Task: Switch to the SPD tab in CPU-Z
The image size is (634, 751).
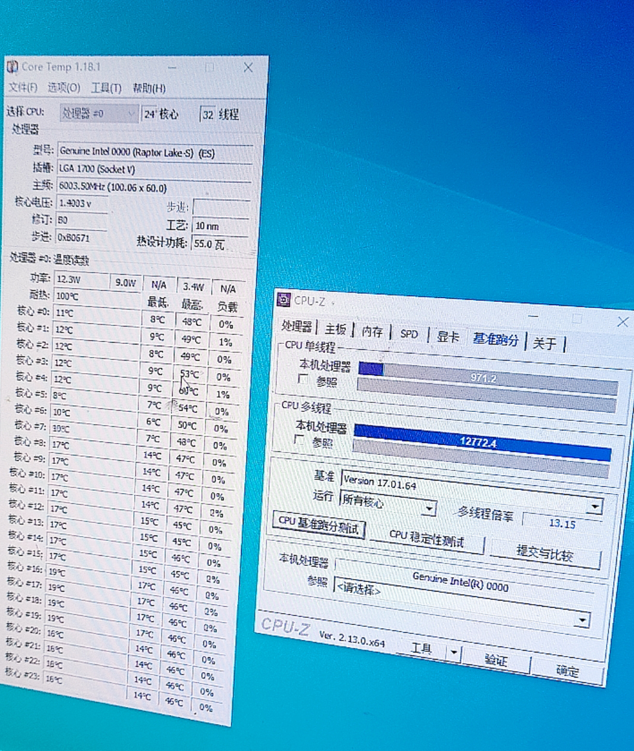Action: [x=409, y=334]
